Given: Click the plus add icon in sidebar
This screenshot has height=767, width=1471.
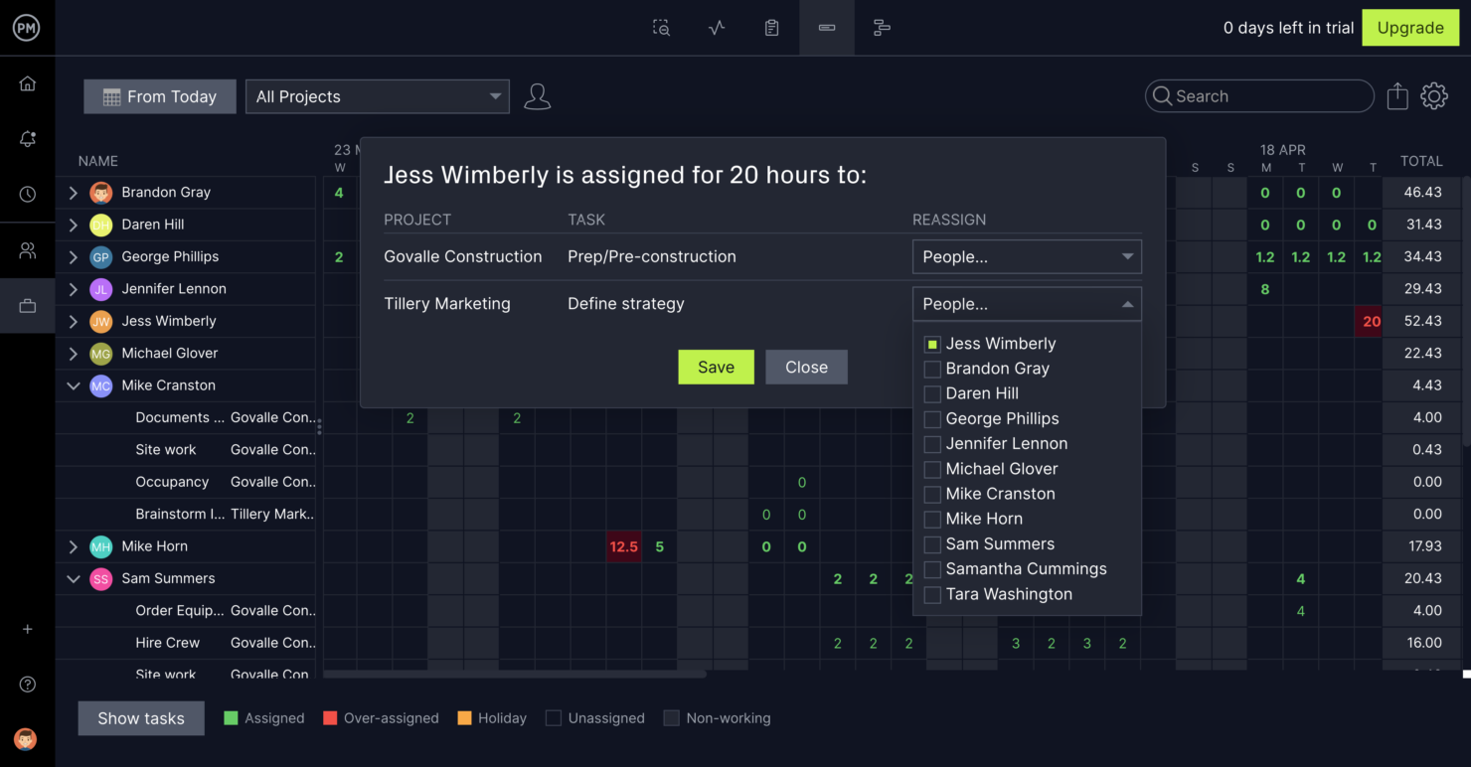Looking at the screenshot, I should [28, 629].
